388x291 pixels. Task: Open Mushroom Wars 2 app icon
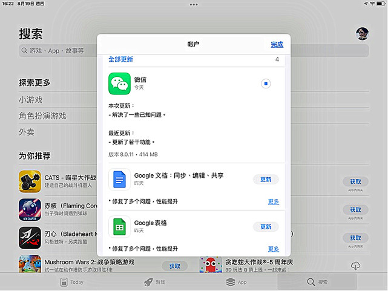pos(30,264)
